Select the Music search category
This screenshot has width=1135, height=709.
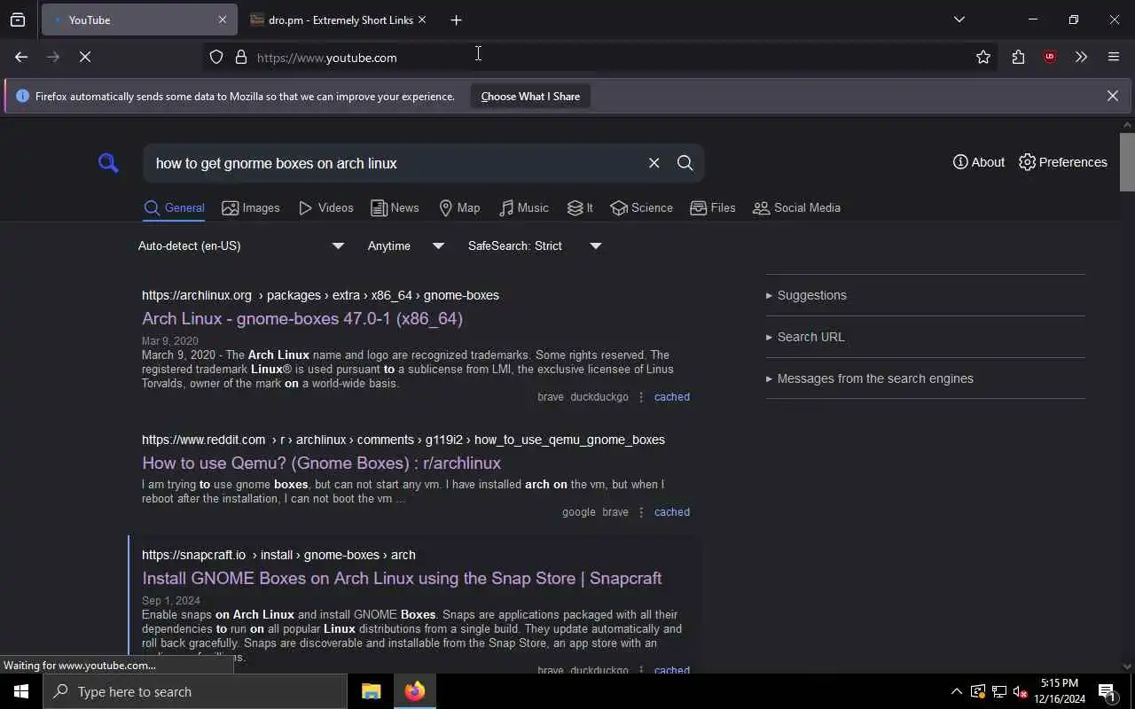[x=524, y=208]
